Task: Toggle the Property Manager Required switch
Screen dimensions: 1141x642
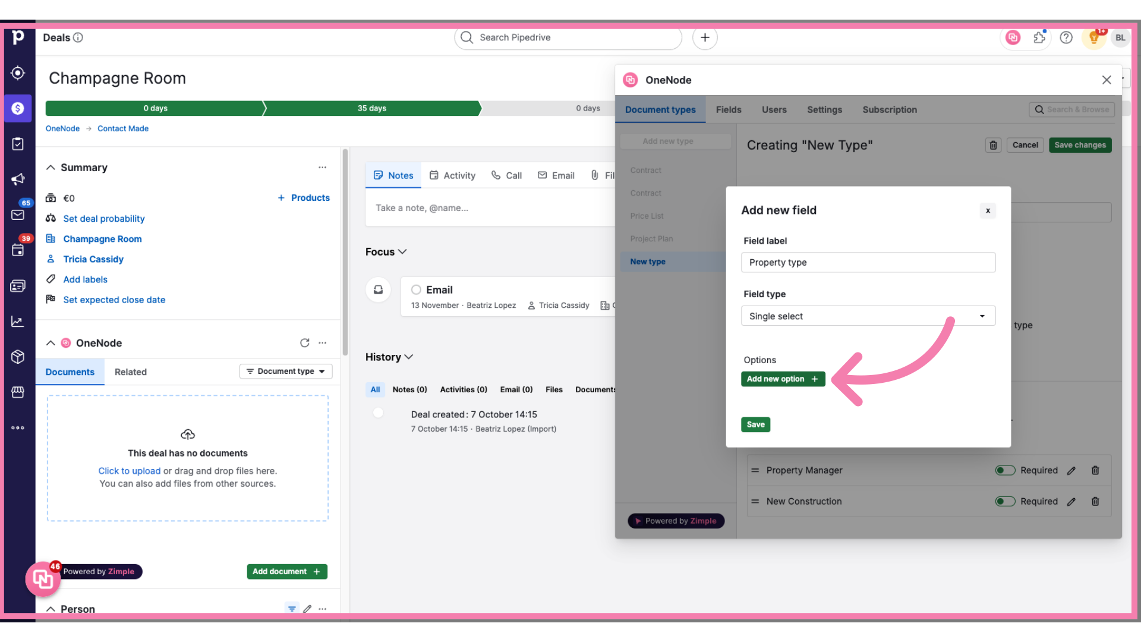Action: (x=1005, y=470)
